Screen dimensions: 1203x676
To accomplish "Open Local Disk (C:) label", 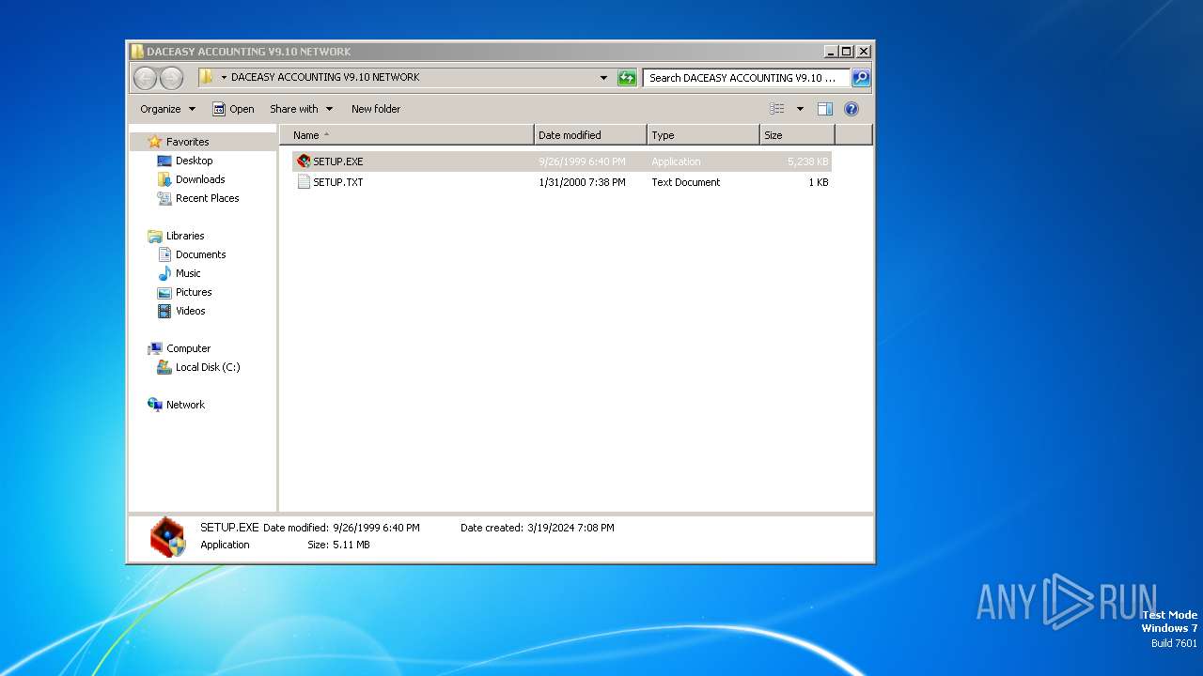I will pyautogui.click(x=208, y=367).
